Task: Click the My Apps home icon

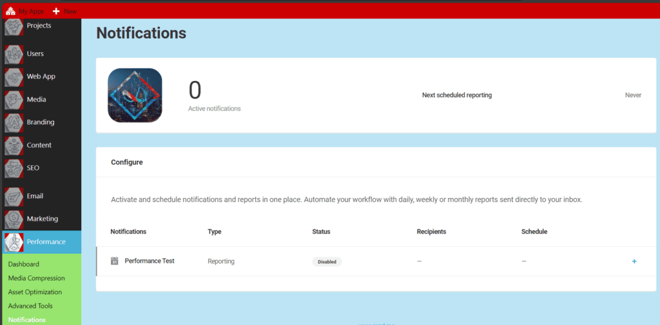Action: [x=10, y=12]
